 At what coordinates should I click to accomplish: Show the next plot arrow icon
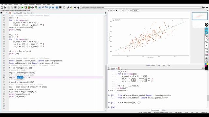125,10
